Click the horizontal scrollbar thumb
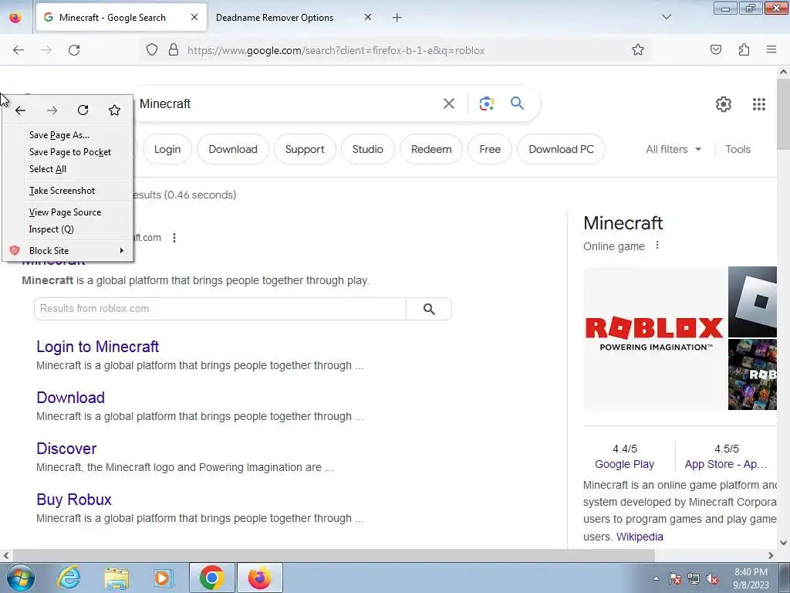This screenshot has height=593, width=790. coord(333,556)
